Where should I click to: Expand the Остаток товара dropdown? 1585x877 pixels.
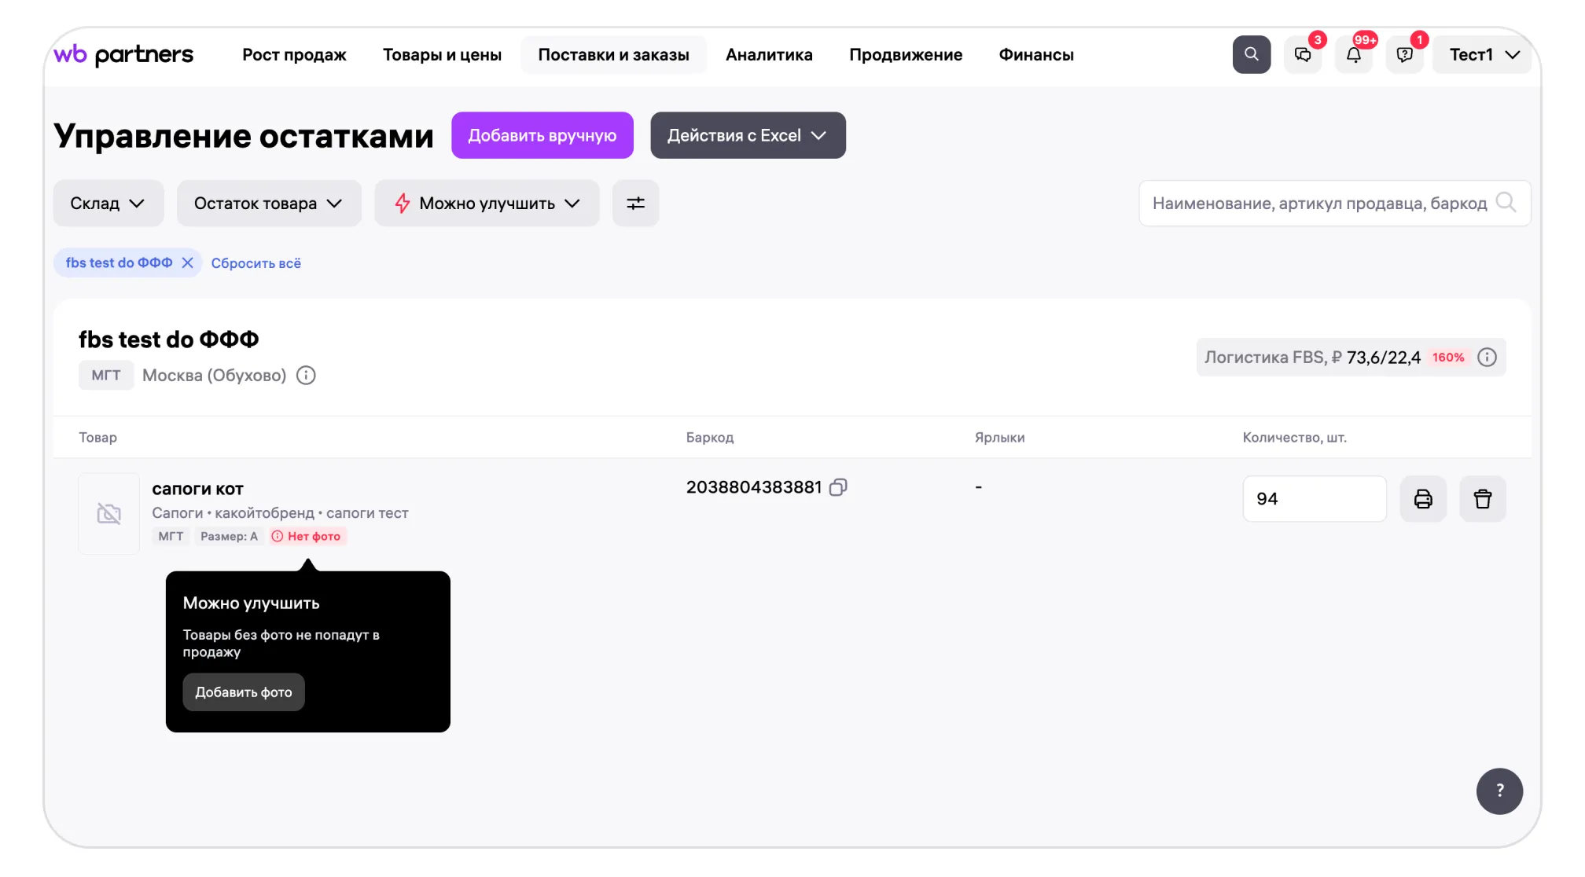(268, 204)
